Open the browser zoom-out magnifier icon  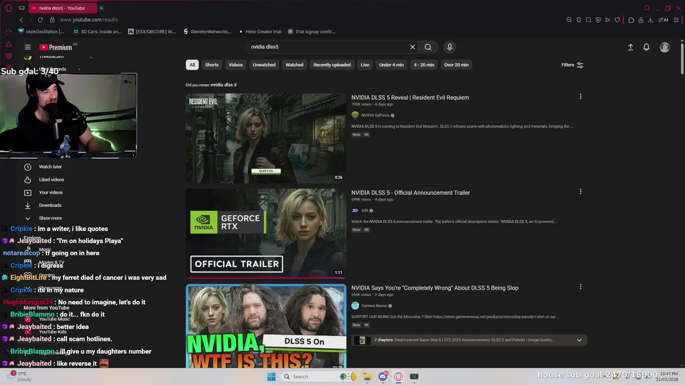pyautogui.click(x=569, y=20)
